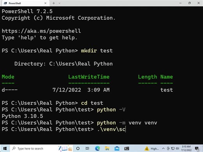Viewport: 203px width, 152px height.
Task: Click the https://aka.ms/powershell link text
Action: 41,31
